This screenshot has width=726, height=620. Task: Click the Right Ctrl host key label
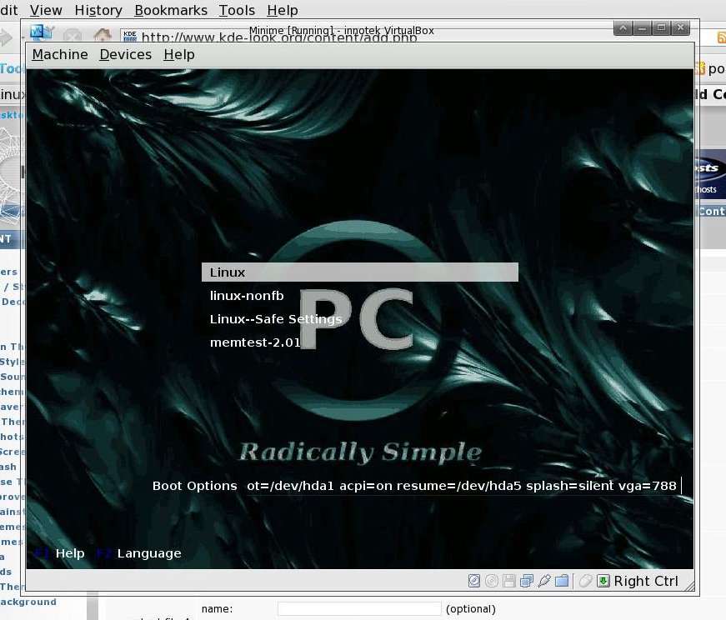click(646, 581)
